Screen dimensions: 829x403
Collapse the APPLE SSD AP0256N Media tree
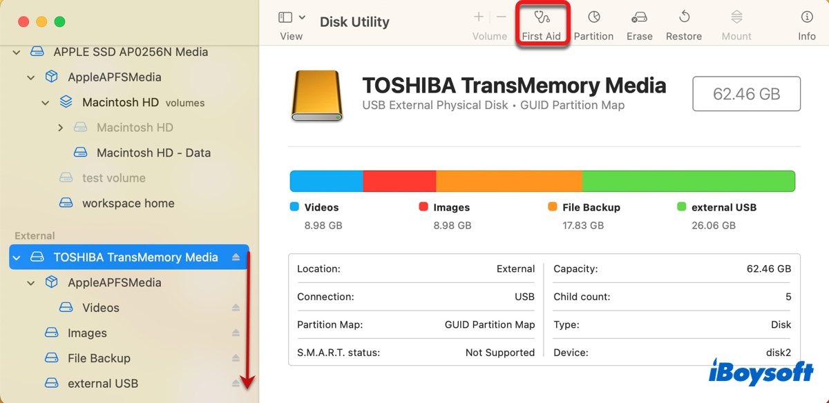(17, 52)
